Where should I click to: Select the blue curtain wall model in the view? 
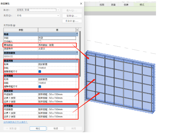[120, 82]
